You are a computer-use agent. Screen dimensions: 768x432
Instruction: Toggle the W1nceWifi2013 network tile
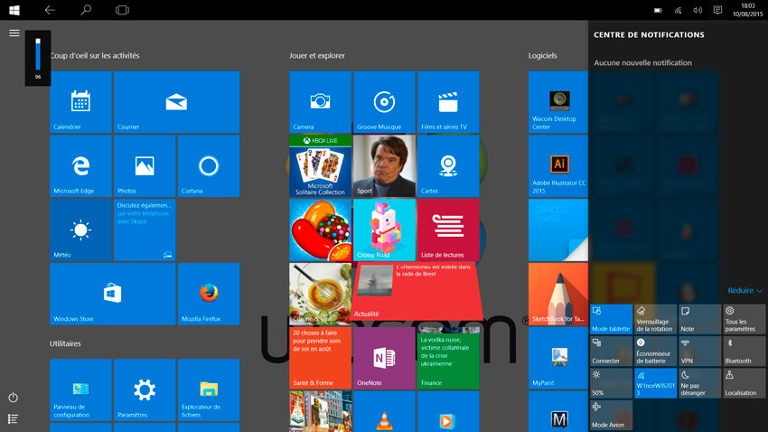[655, 383]
